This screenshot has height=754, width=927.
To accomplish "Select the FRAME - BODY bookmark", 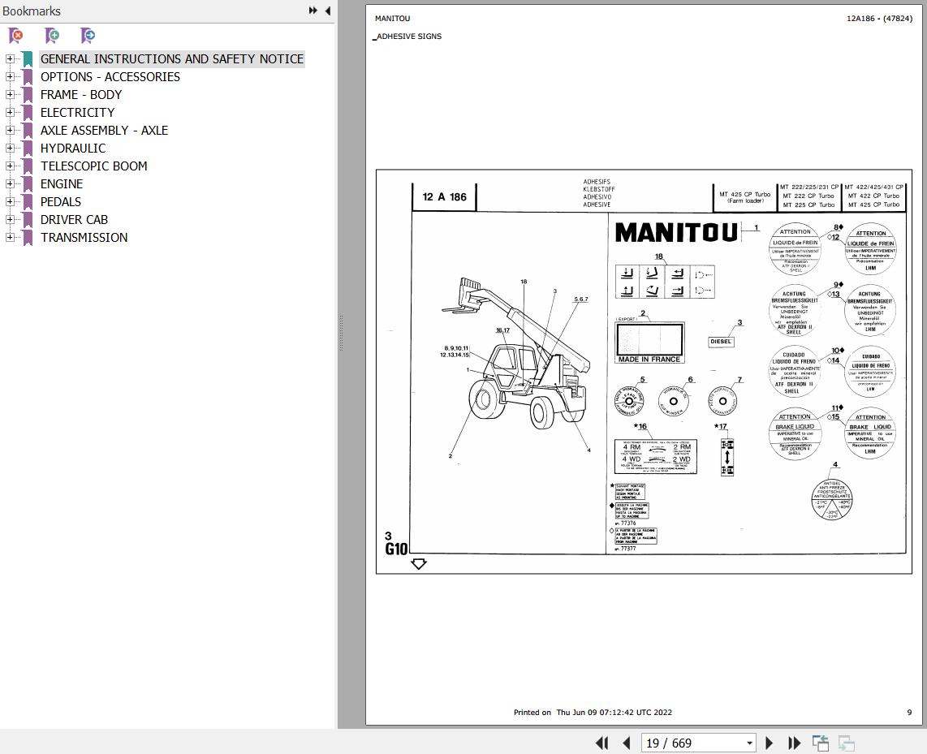I will [x=81, y=94].
